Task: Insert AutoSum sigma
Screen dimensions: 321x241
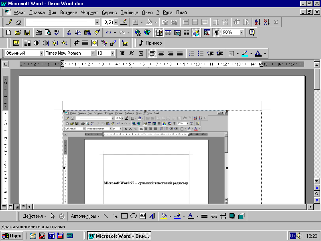Action: click(276, 22)
